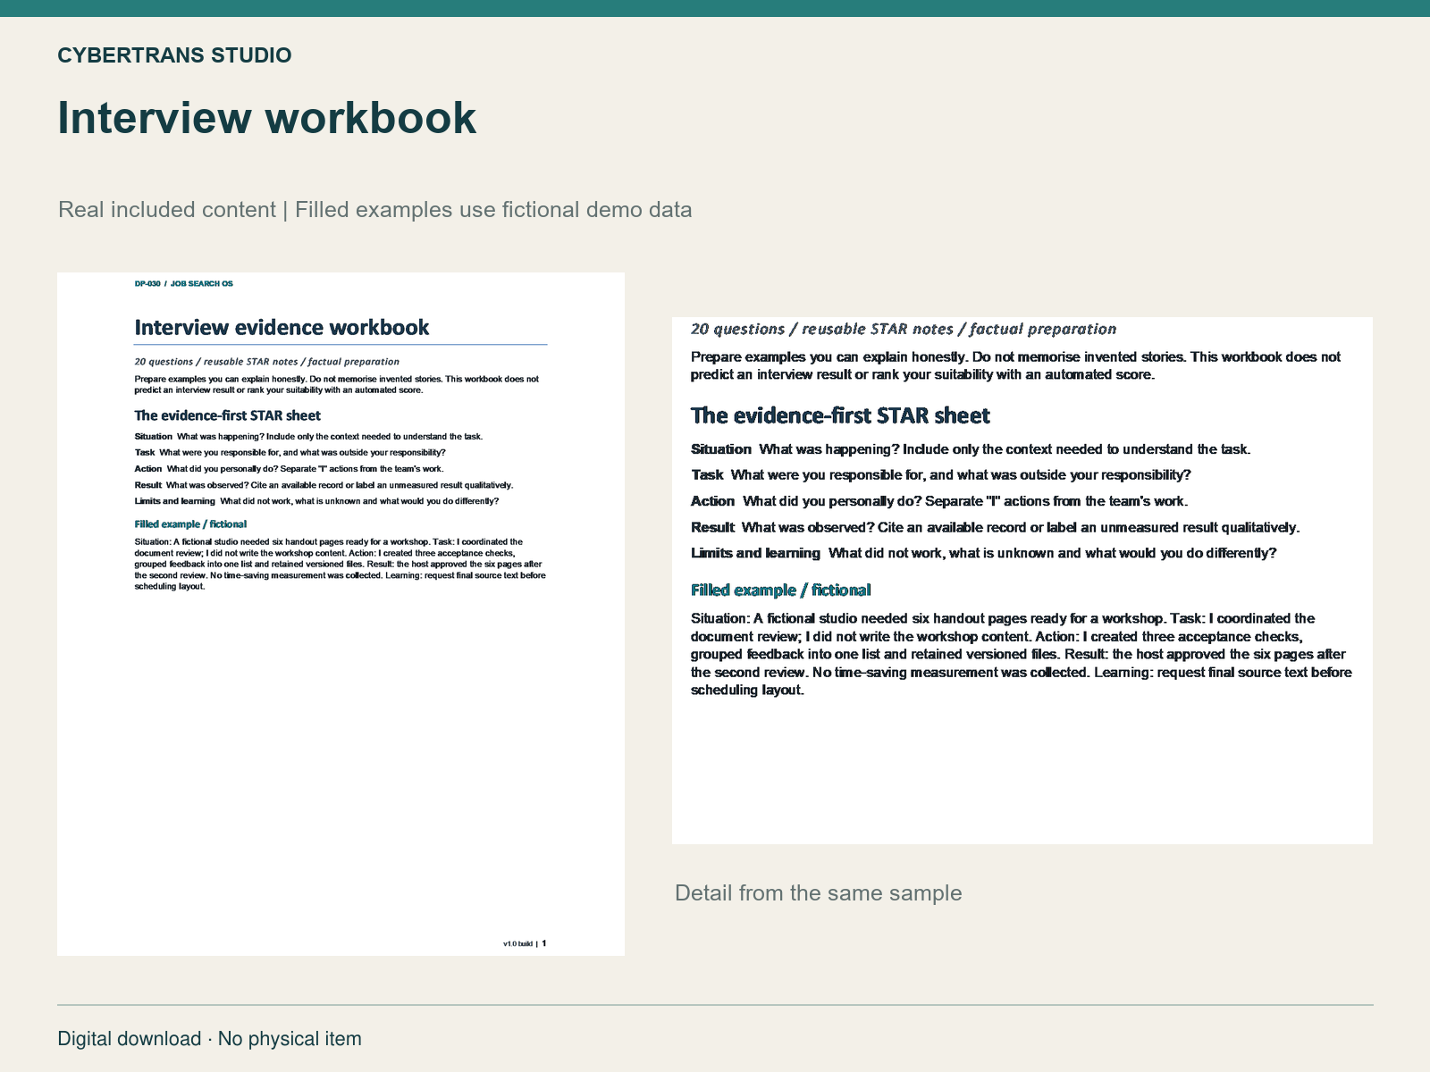Select "Interview evidence workbook" heading in left page
The width and height of the screenshot is (1430, 1072).
click(x=282, y=328)
